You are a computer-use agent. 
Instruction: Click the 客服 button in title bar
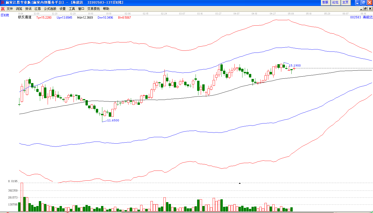325,3
